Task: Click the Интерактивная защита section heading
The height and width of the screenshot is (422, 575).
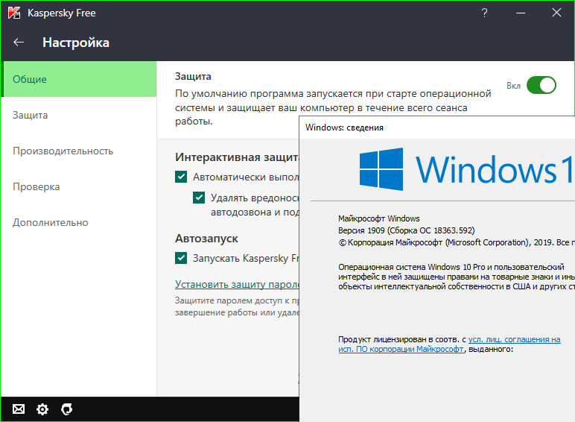Action: coord(237,157)
